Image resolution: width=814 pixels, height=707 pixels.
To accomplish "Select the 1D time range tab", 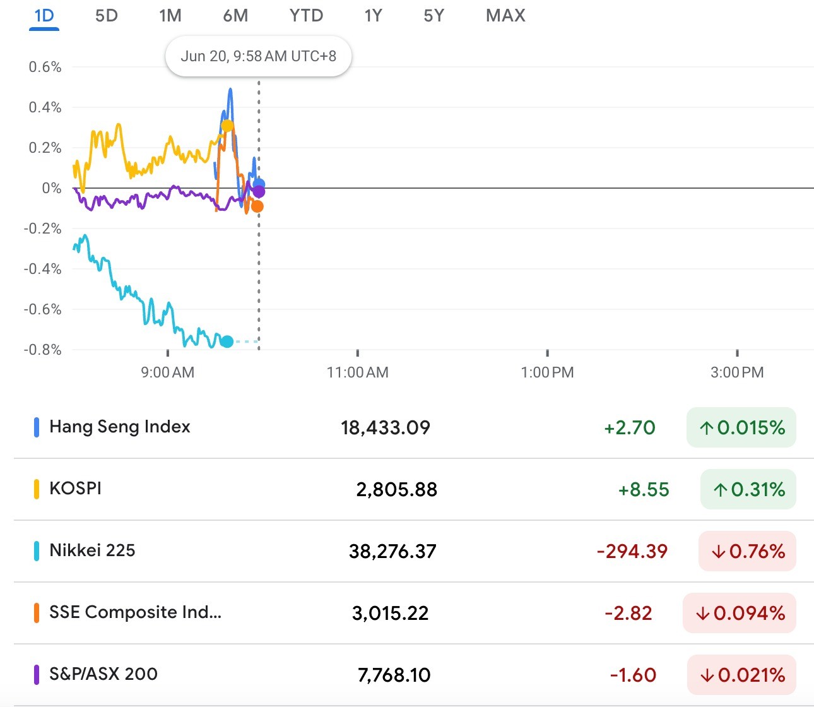I will [44, 15].
